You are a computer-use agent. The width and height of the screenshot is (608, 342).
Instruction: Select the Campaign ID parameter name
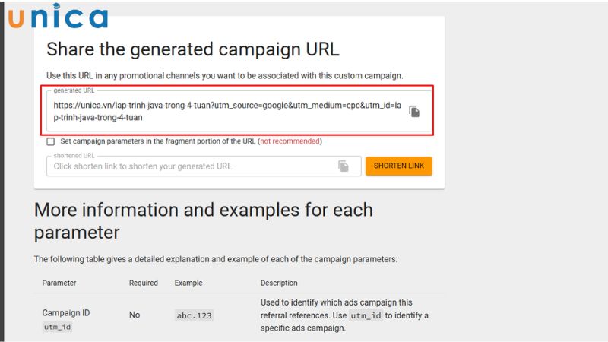coord(66,312)
